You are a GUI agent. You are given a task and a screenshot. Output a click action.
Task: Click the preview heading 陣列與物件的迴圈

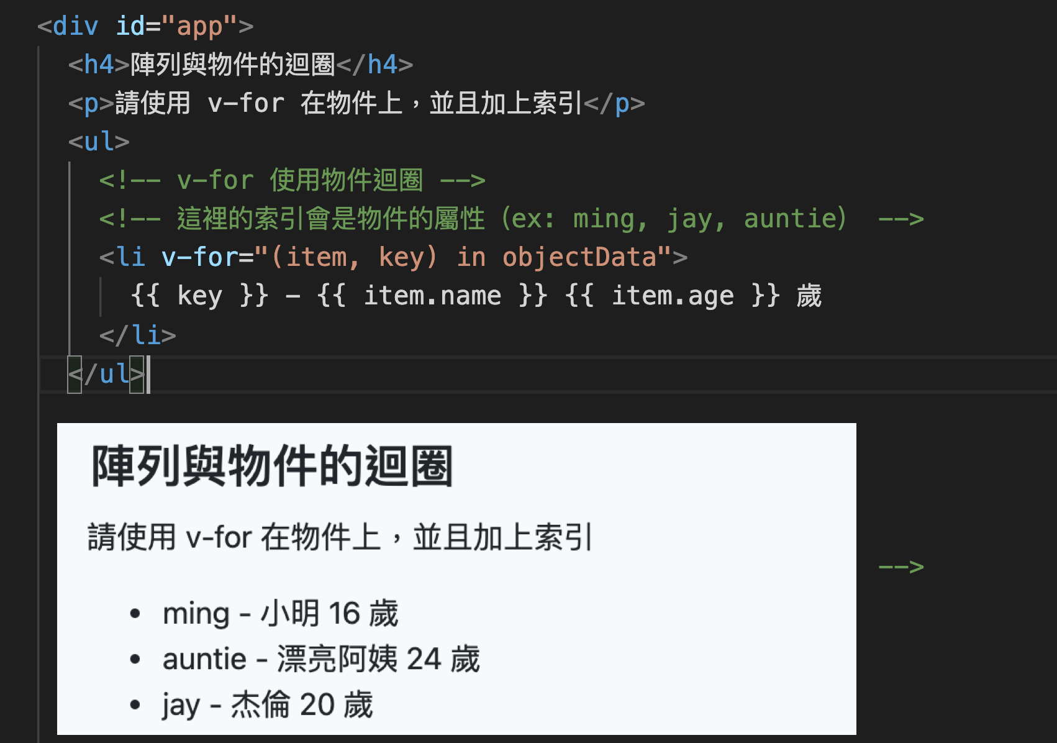click(272, 466)
